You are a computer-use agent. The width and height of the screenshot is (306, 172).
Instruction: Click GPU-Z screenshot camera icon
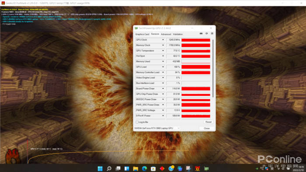201,34
